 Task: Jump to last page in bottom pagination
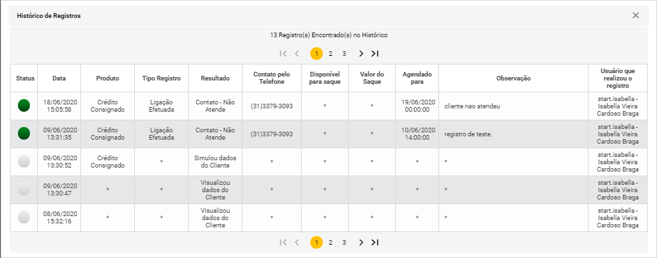coord(375,242)
